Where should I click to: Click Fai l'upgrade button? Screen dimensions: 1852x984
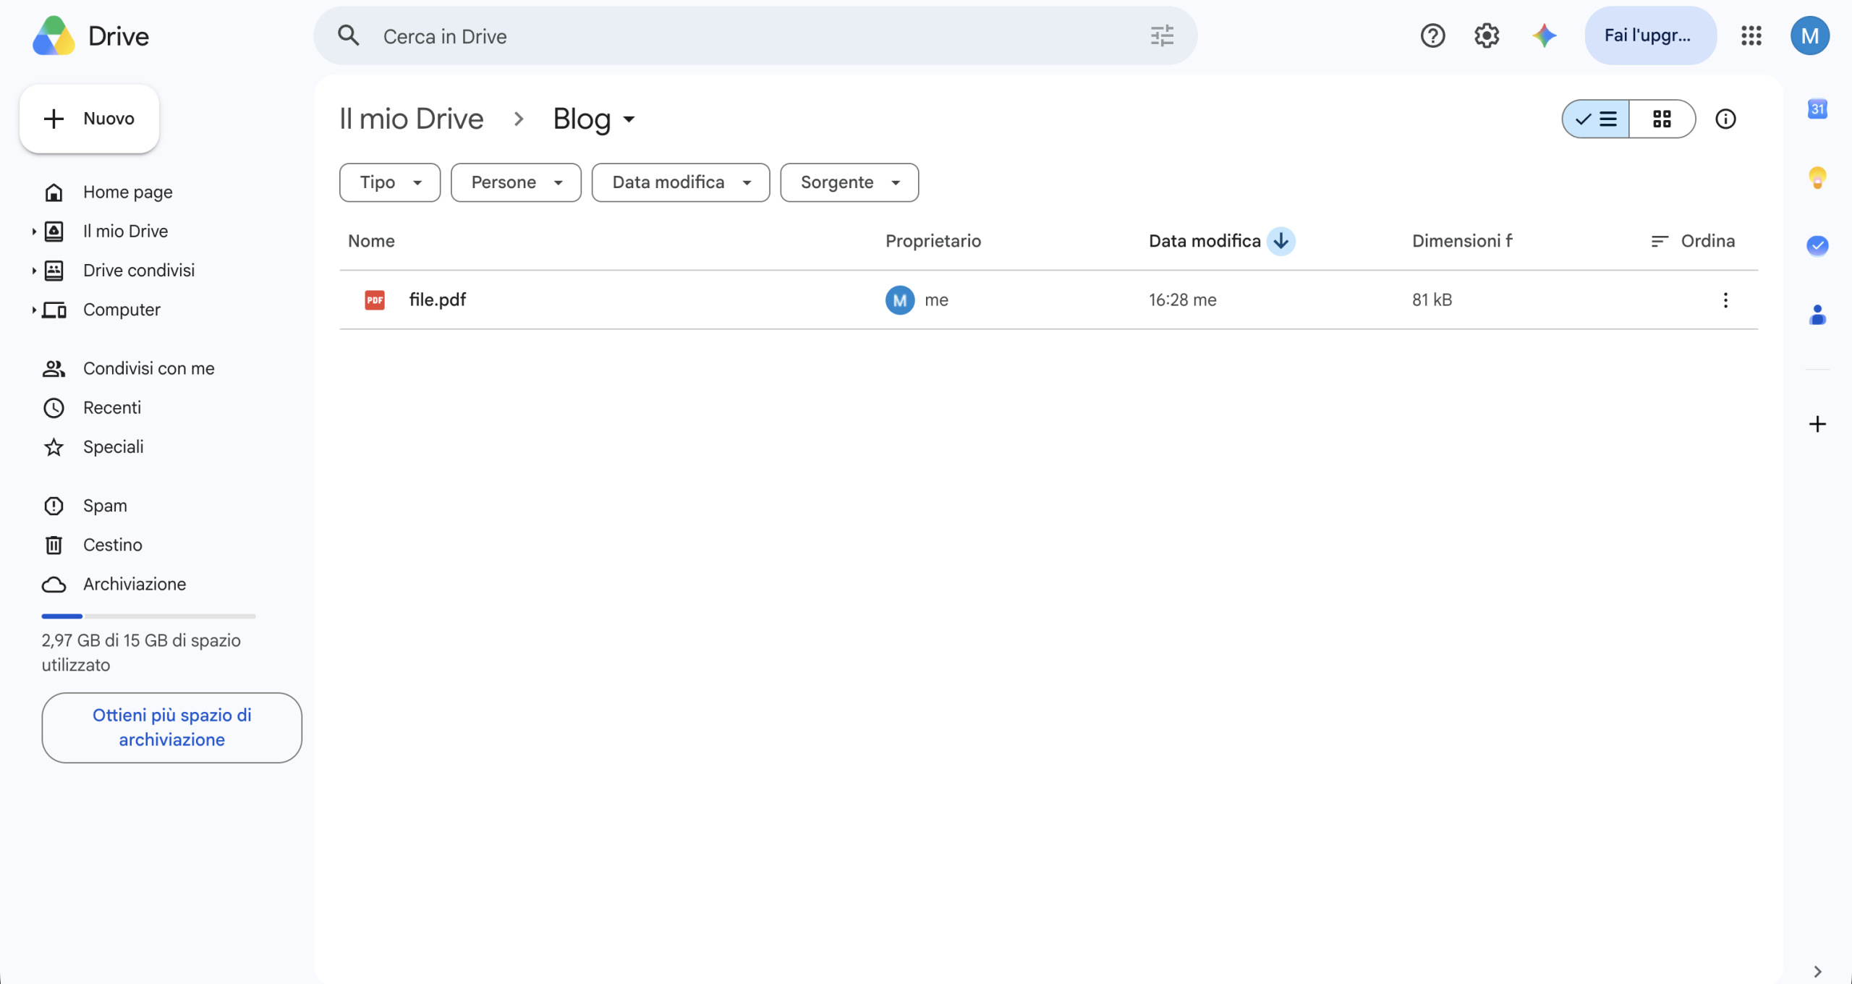(1650, 35)
